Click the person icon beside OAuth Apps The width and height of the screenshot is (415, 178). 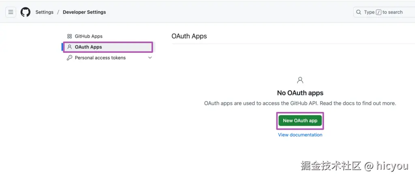(69, 47)
